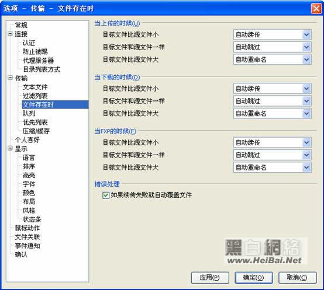Open the 目录列表方式 settings page

[42, 69]
